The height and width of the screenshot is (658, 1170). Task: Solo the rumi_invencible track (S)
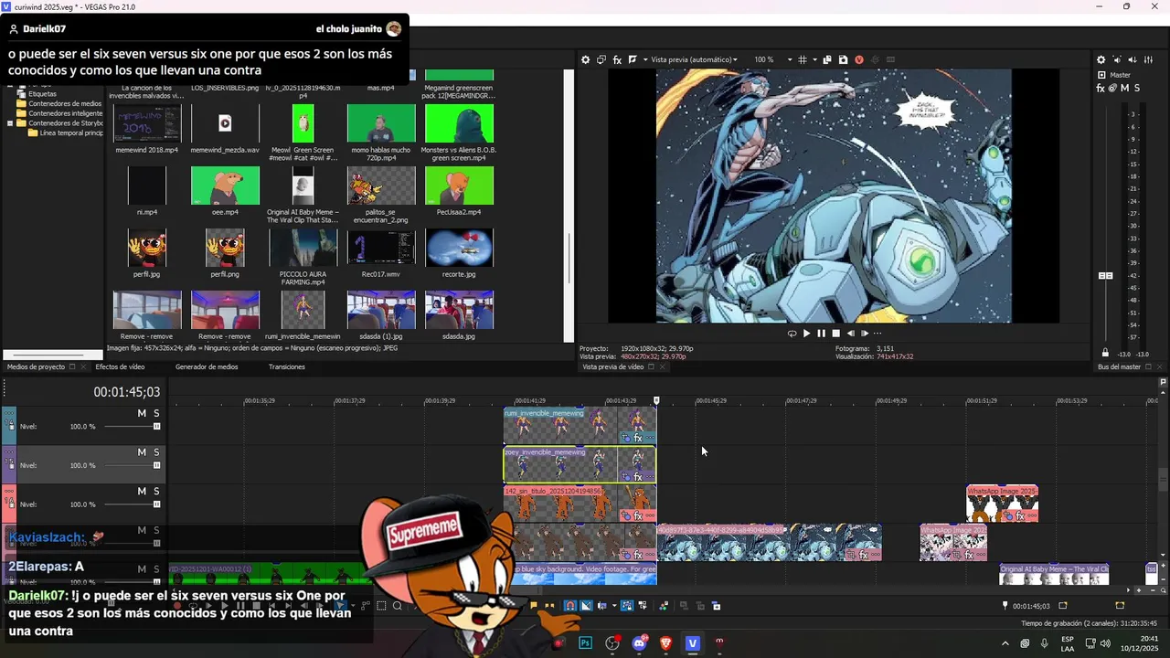tap(156, 414)
